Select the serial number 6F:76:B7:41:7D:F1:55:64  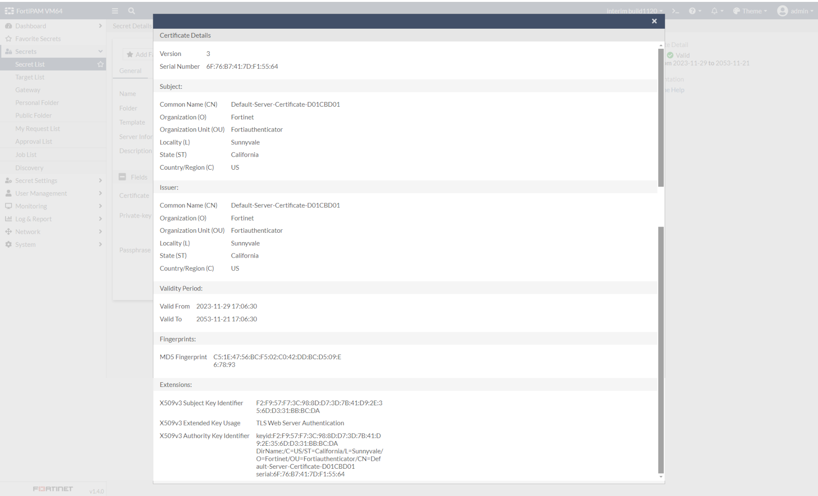242,66
